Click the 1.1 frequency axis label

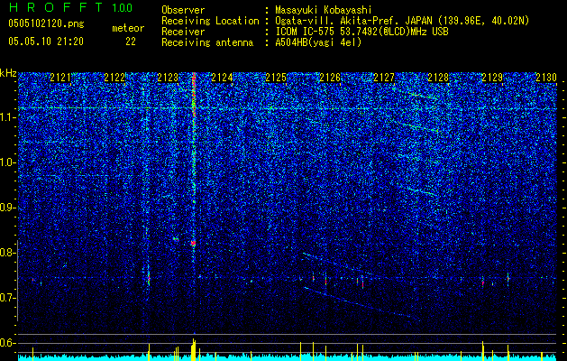pos(7,117)
